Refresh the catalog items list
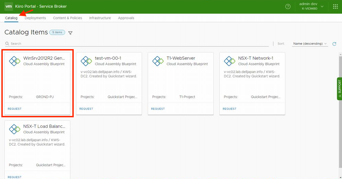The image size is (342, 179). tap(334, 44)
